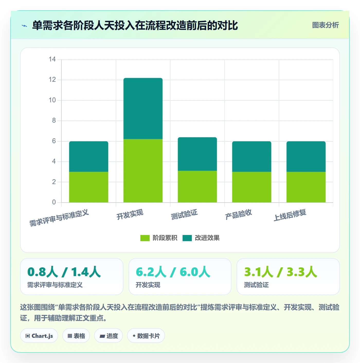Click the diamond icon in 数据卡片 chip
360x363 pixels.
tap(134, 336)
